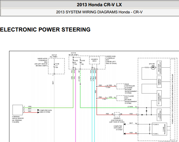Image resolution: width=179 pixels, height=142 pixels.
Task: Click the EPS indicator LED symbol
Action: (153, 68)
